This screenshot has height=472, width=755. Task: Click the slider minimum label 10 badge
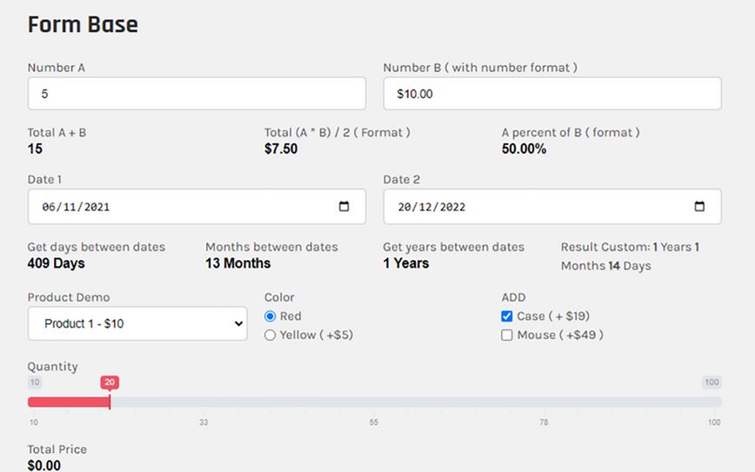pos(35,382)
